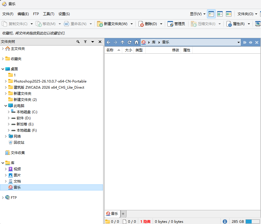Collapse the 此电脑 tree node
261x224 pixels.
6,106
